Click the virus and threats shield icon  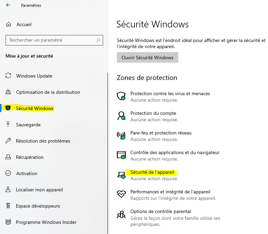tap(121, 96)
